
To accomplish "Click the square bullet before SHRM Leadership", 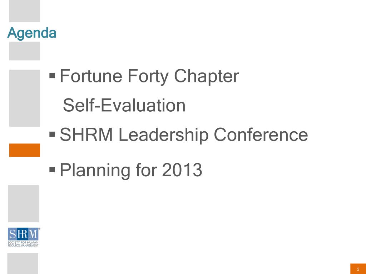I will tap(52, 134).
